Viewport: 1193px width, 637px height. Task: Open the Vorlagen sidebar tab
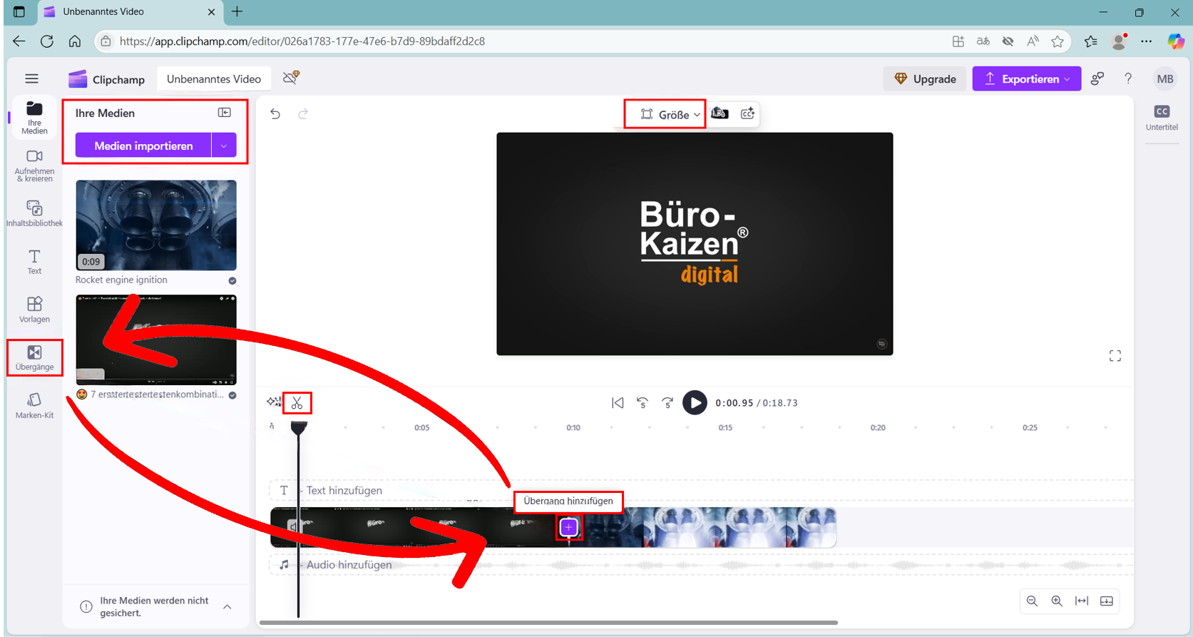34,310
